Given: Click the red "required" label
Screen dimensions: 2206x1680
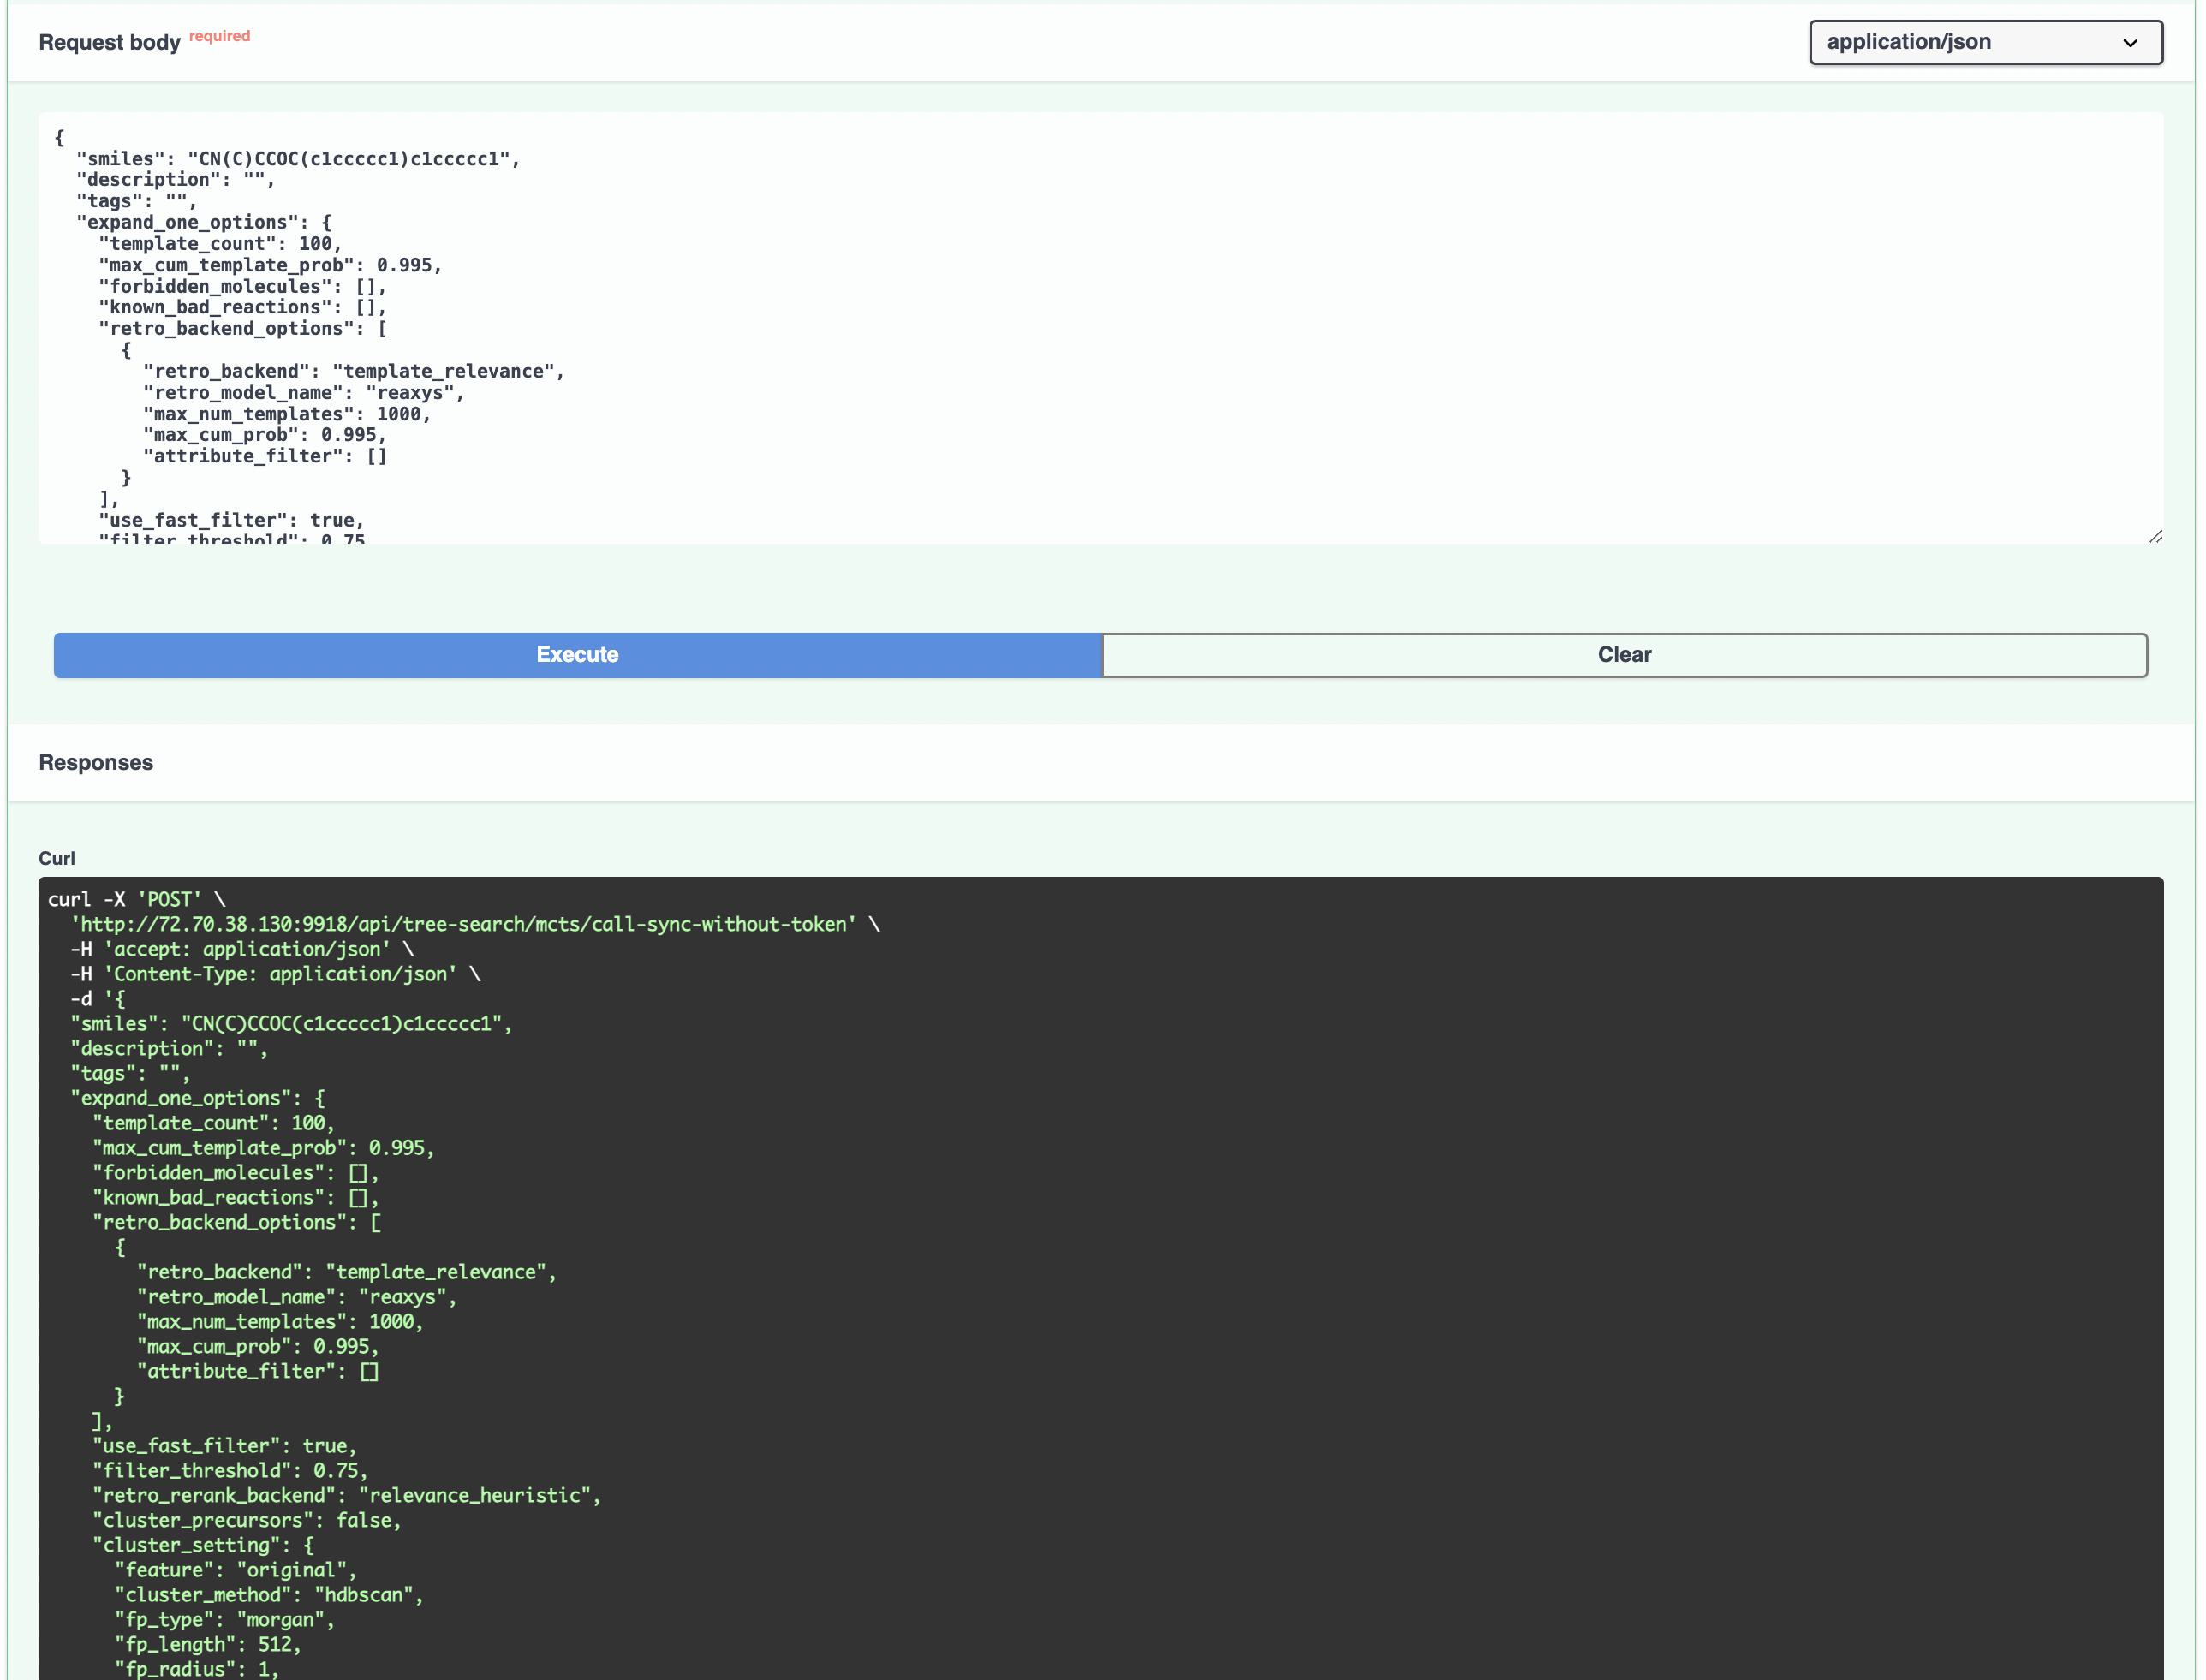Looking at the screenshot, I should 219,36.
